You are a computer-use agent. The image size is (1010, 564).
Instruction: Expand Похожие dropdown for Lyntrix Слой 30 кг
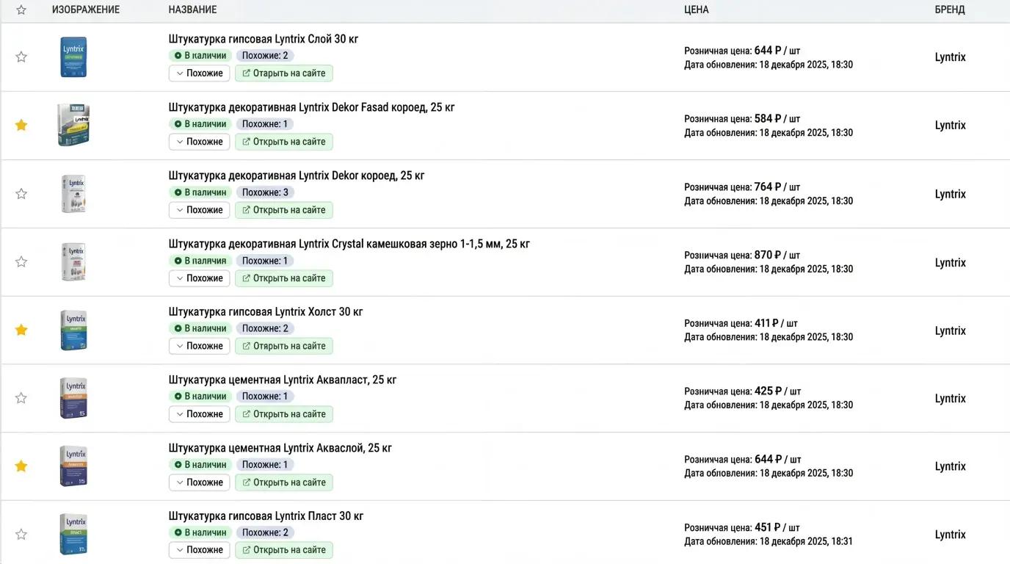(199, 73)
